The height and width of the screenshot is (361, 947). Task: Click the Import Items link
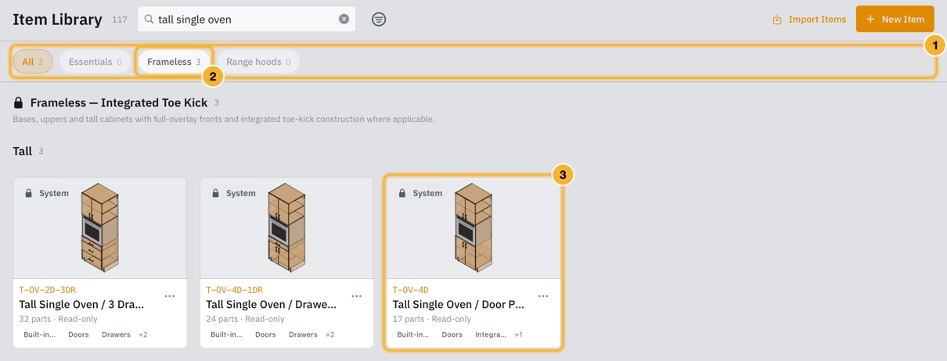click(809, 19)
